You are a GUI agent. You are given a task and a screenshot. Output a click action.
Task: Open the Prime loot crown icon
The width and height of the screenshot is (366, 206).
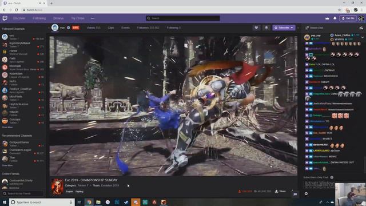pos(327,18)
